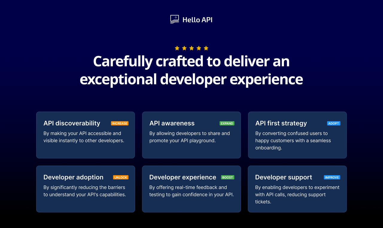Select the first gold star rating icon

point(177,48)
